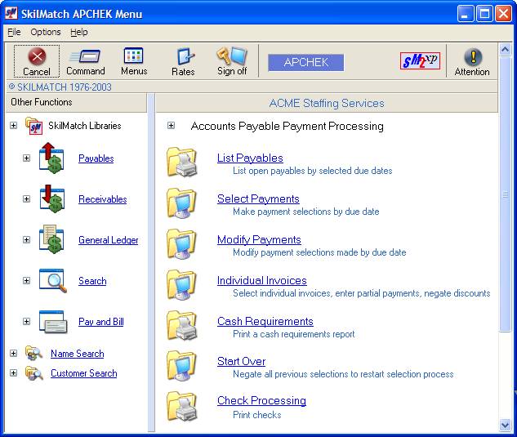
Task: Click the Start Over folder icon
Action: click(x=181, y=366)
